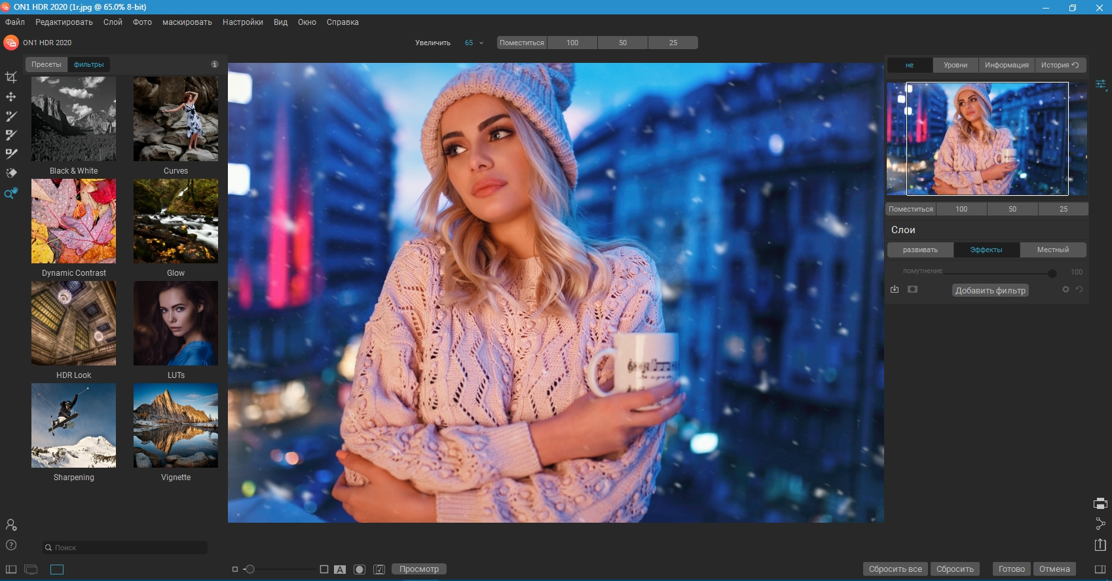Open the маскировать menu

coord(187,22)
